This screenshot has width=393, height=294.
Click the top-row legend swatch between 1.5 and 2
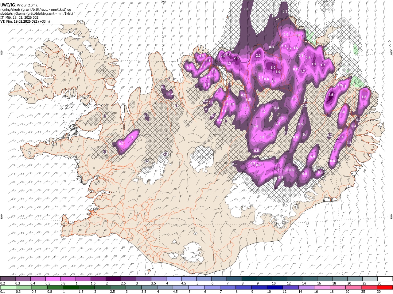tap(98, 279)
